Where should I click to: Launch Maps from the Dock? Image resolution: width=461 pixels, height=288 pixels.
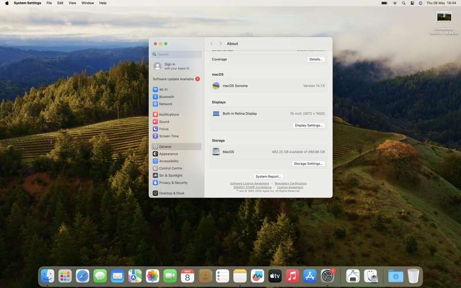[135, 276]
